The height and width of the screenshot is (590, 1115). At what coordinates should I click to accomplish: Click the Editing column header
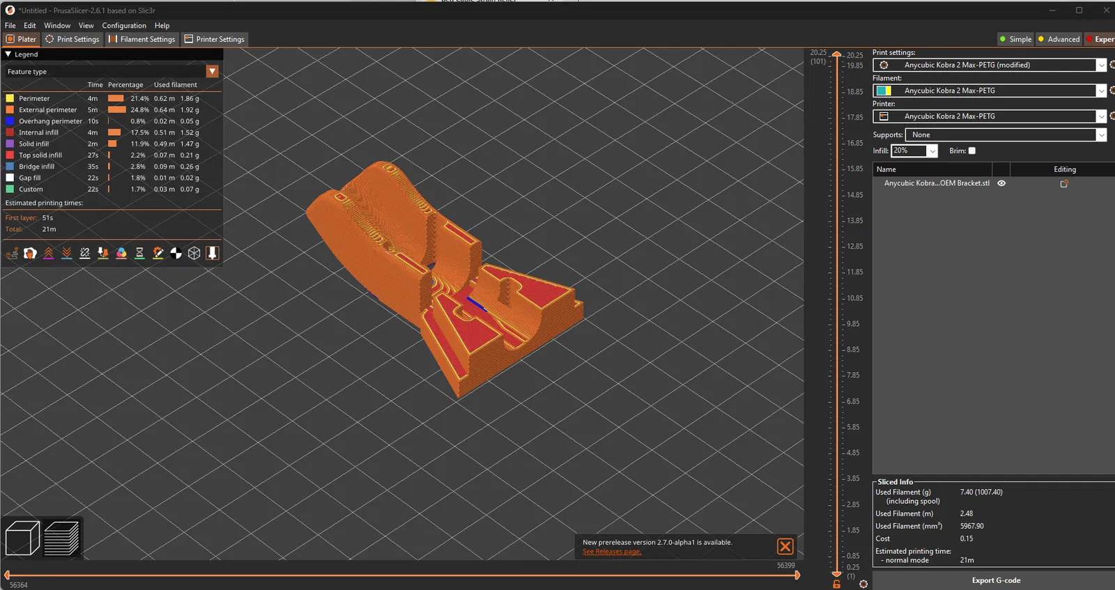(x=1064, y=169)
